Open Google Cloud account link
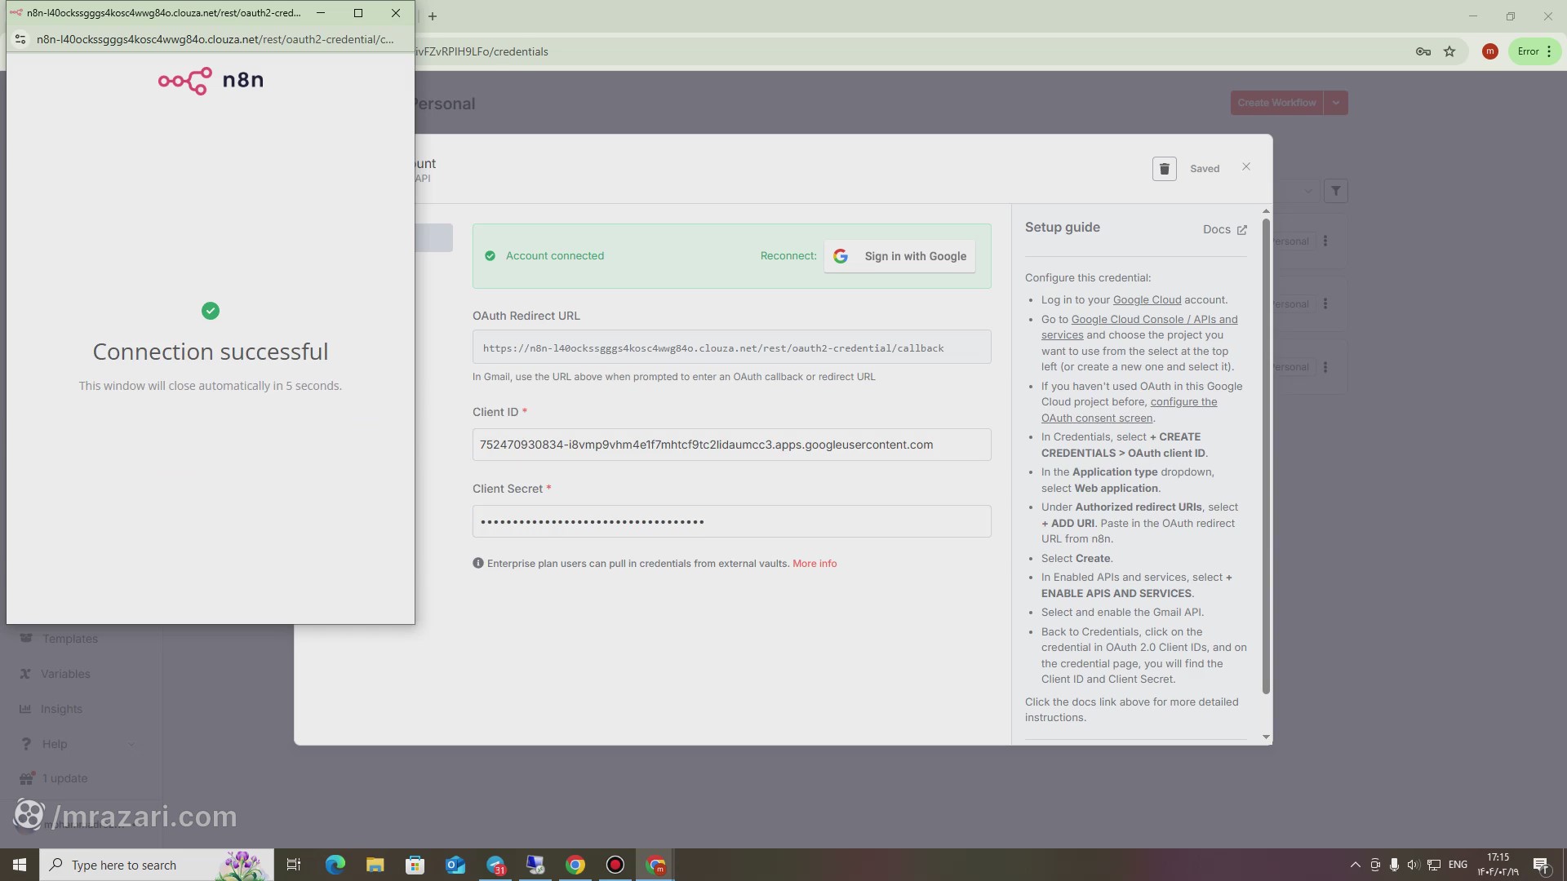1567x881 pixels. pyautogui.click(x=1147, y=300)
